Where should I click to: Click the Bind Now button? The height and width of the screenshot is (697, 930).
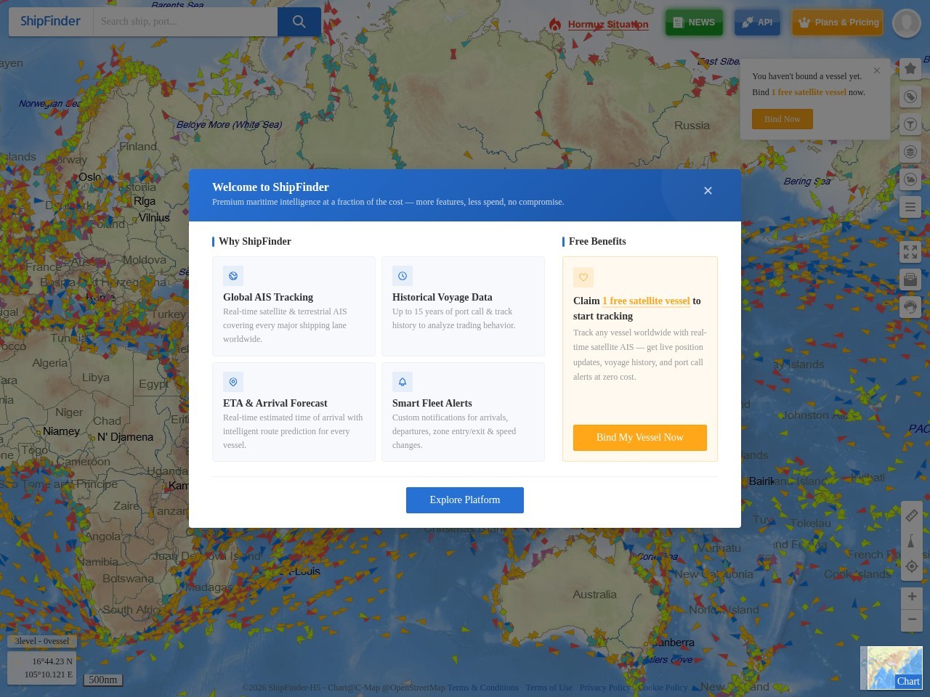[783, 119]
